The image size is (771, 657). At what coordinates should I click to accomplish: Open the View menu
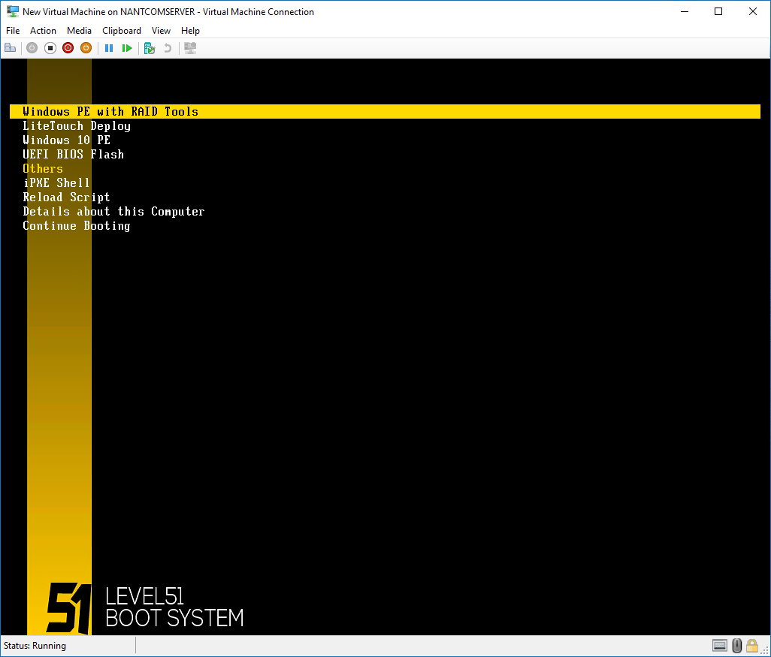coord(161,31)
